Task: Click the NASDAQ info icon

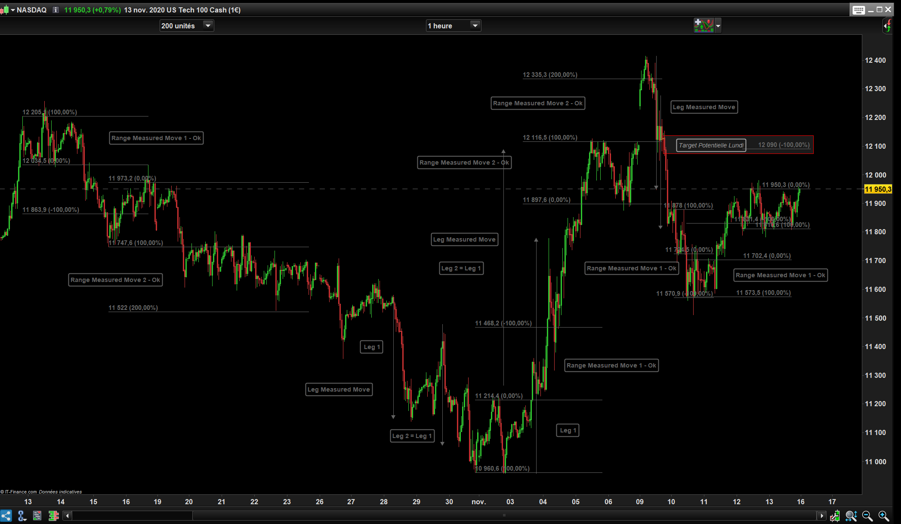Action: pyautogui.click(x=56, y=10)
